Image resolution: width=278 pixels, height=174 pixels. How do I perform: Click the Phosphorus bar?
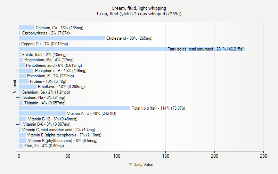[x=26, y=71]
